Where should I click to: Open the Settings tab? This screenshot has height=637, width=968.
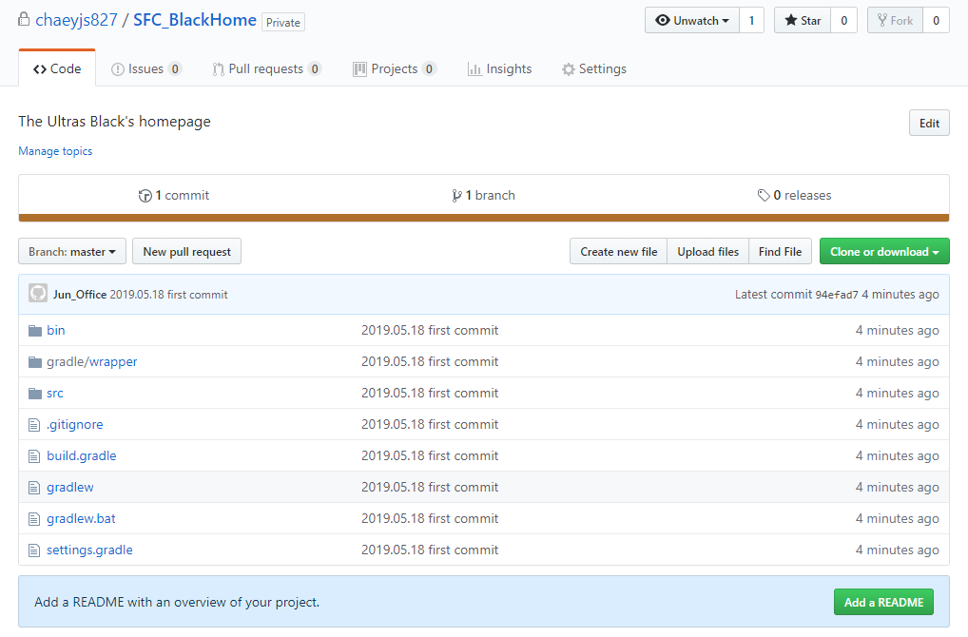pos(594,69)
